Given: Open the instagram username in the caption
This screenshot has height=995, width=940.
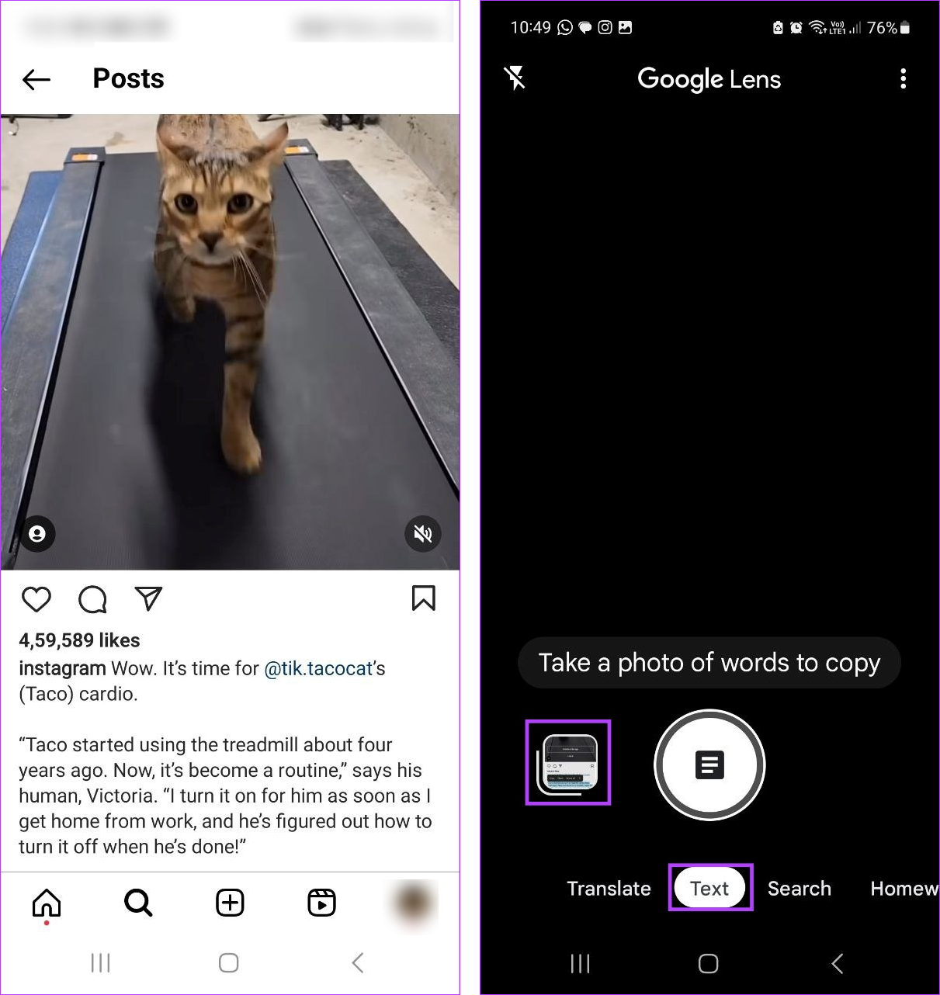Looking at the screenshot, I should point(62,668).
